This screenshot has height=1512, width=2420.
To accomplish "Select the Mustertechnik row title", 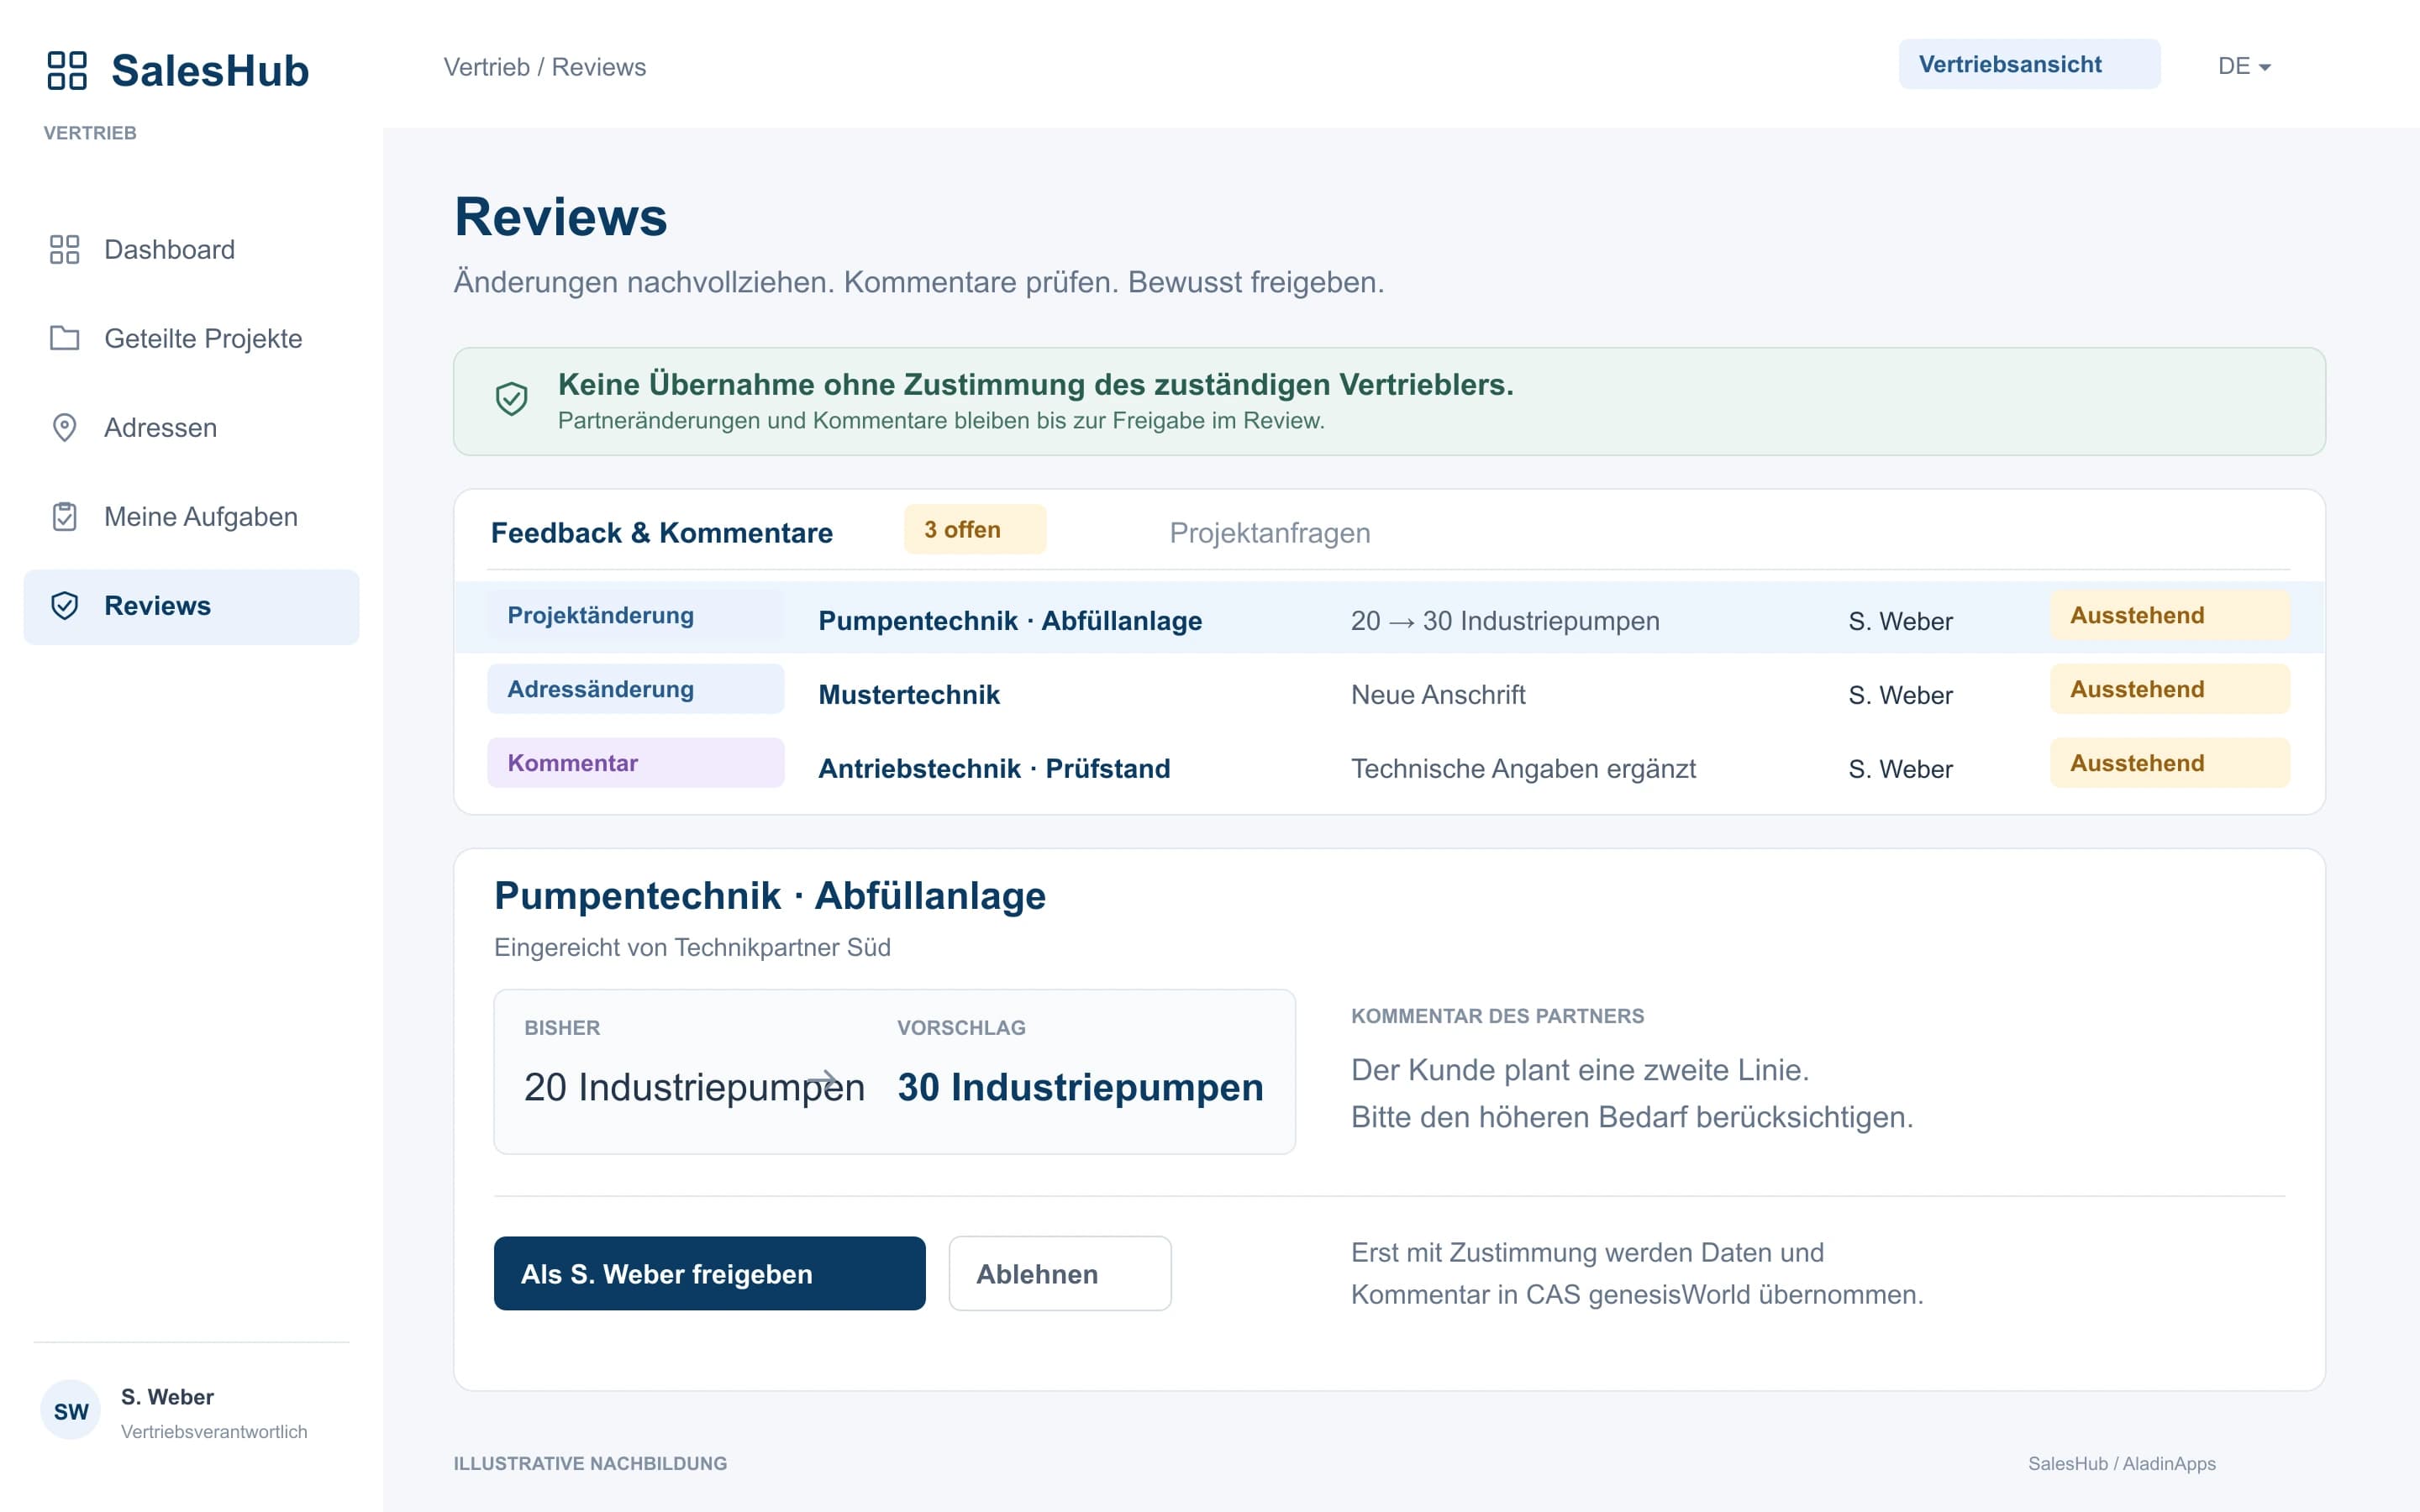I will pyautogui.click(x=909, y=695).
